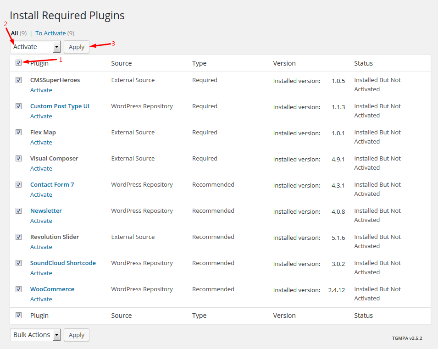The image size is (438, 349).
Task: Click the Status column label in the footer
Action: coord(363,316)
